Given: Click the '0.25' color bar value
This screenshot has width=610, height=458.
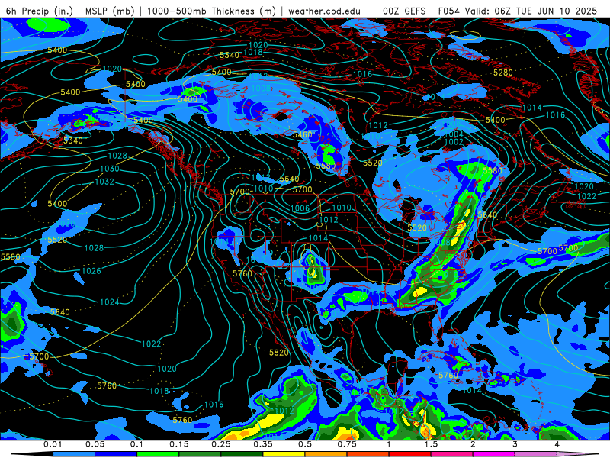Looking at the screenshot, I should tap(221, 444).
